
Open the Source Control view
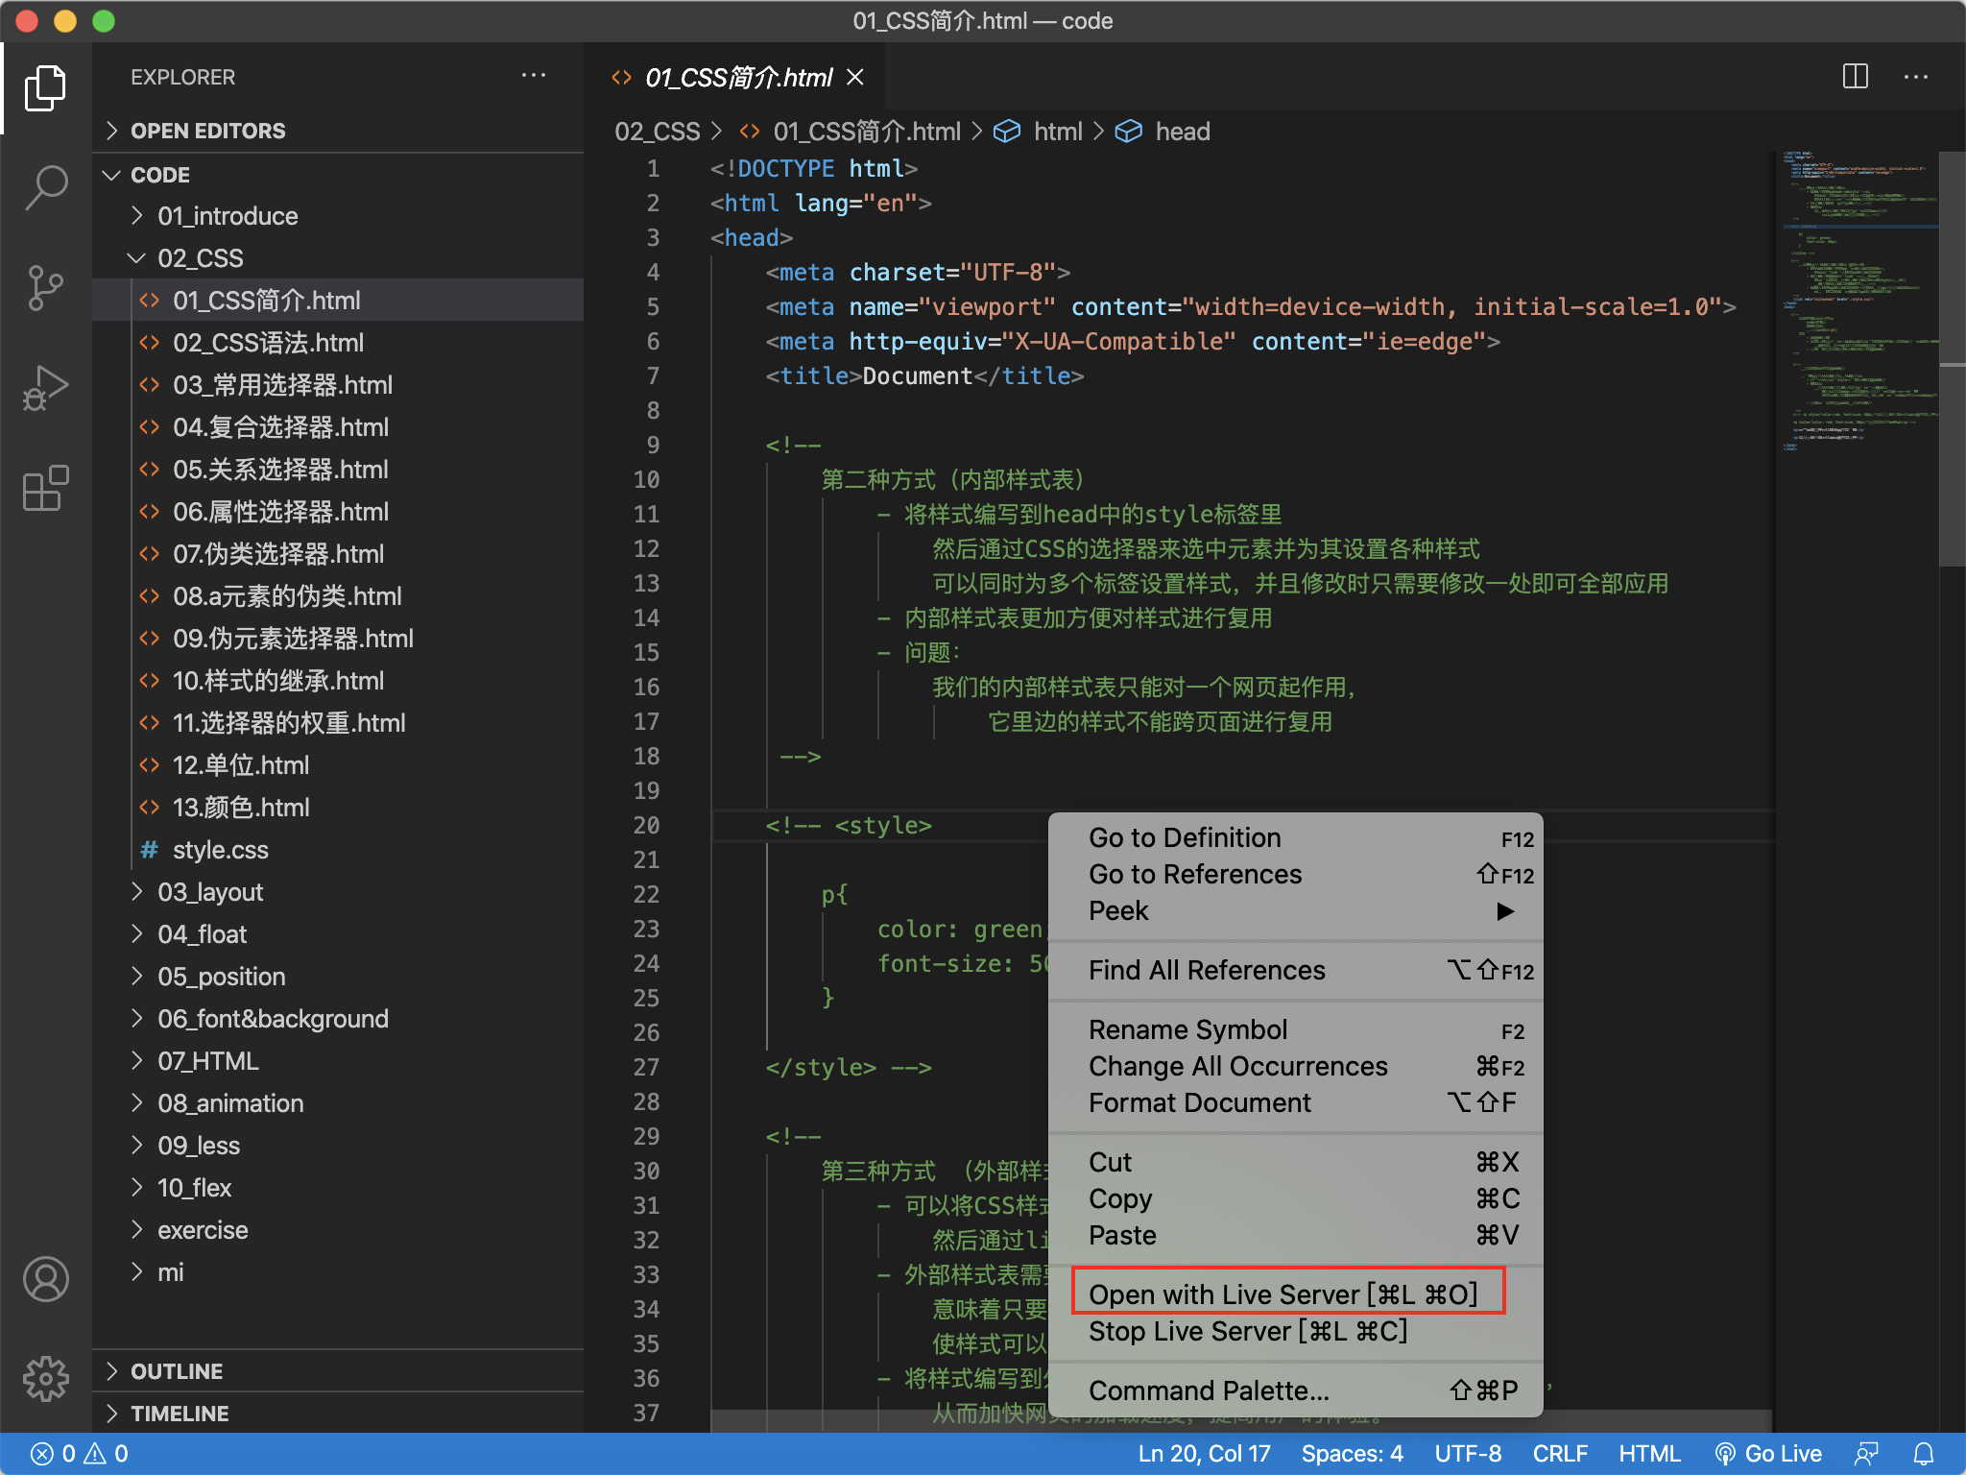[x=45, y=288]
